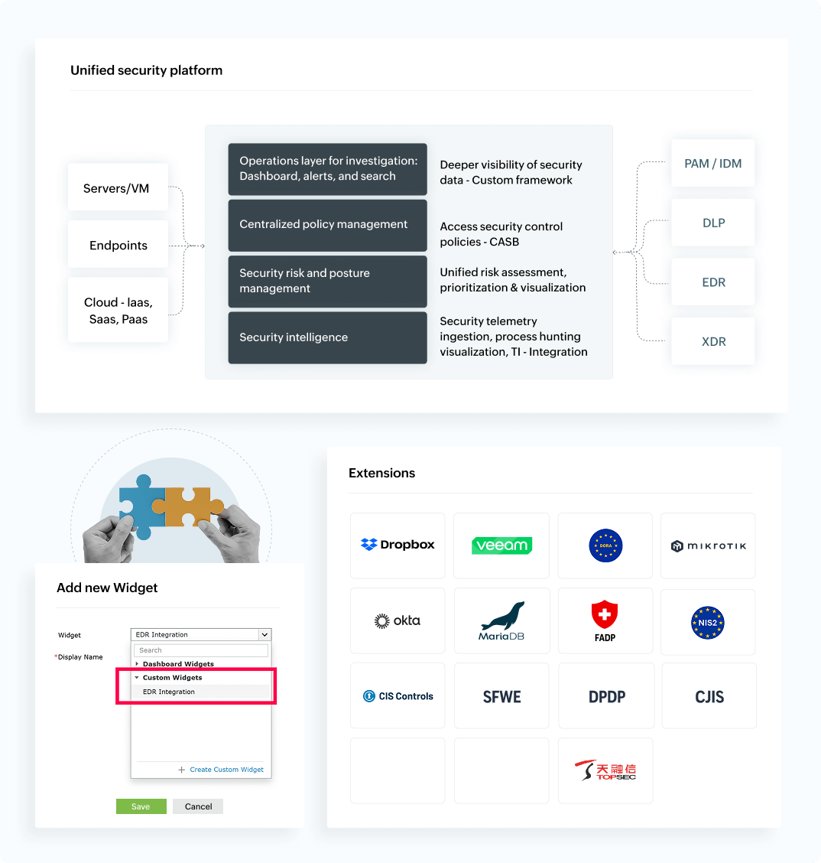Open the MikroTik extension tile
This screenshot has width=821, height=863.
click(709, 545)
